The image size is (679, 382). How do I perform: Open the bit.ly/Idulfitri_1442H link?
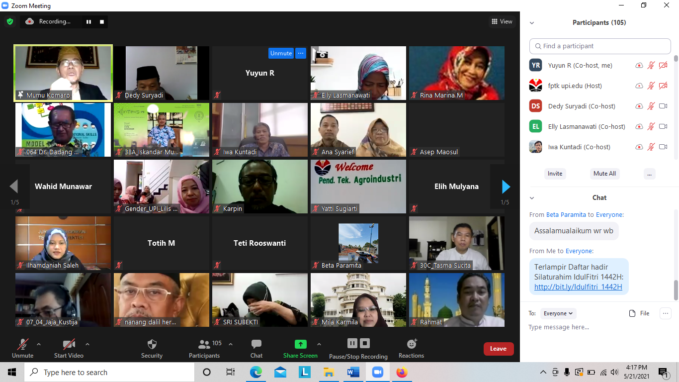[578, 287]
